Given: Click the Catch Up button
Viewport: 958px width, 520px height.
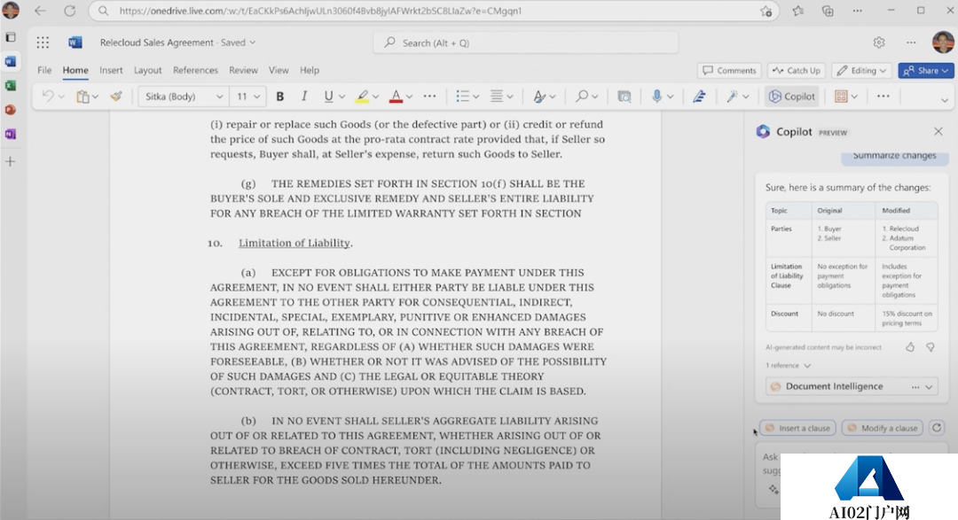Looking at the screenshot, I should 796,70.
